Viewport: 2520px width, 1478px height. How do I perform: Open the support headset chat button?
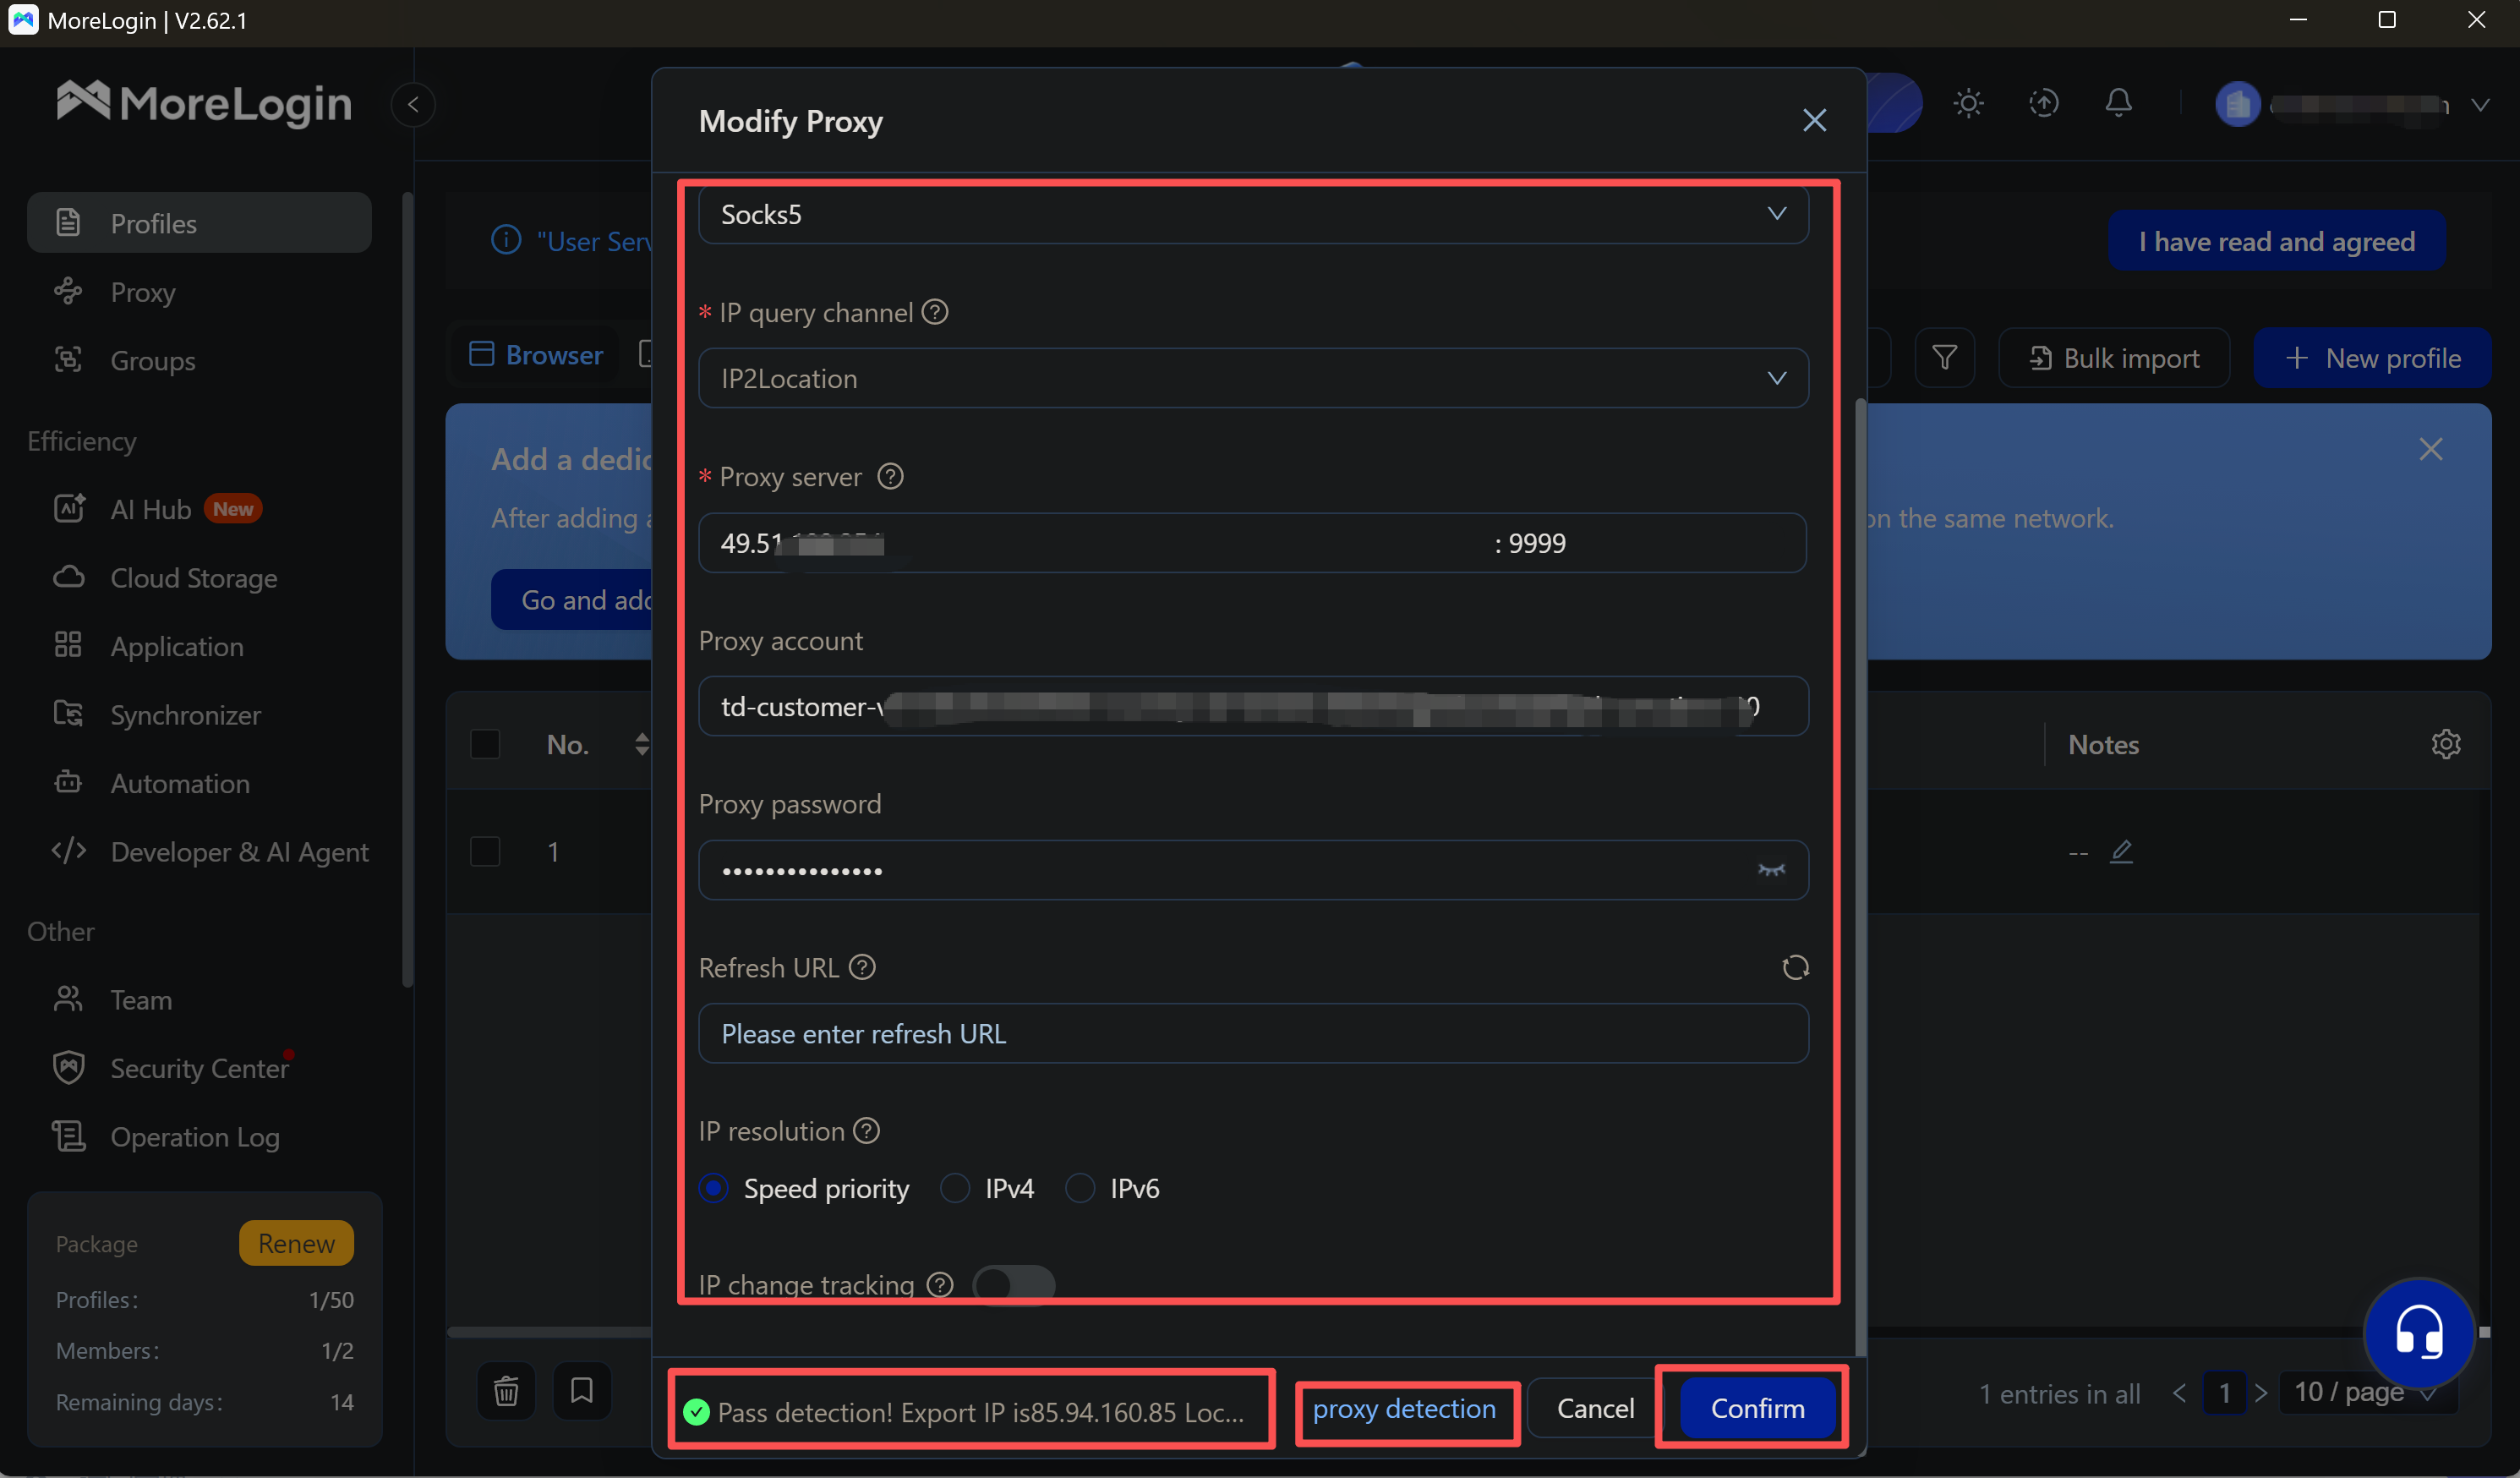coord(2419,1333)
